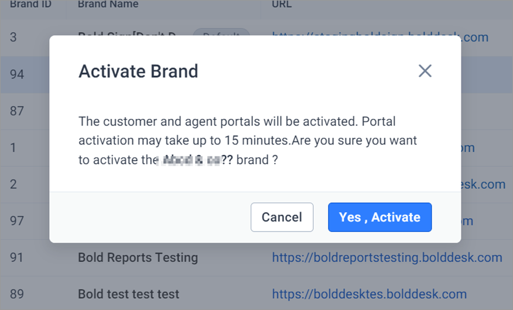Viewport: 513px width, 310px height.
Task: Click the portal activation confirmation message text
Action: [248, 141]
